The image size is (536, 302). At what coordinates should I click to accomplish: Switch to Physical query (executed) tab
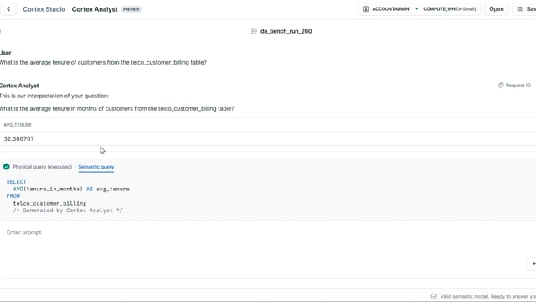coord(43,167)
